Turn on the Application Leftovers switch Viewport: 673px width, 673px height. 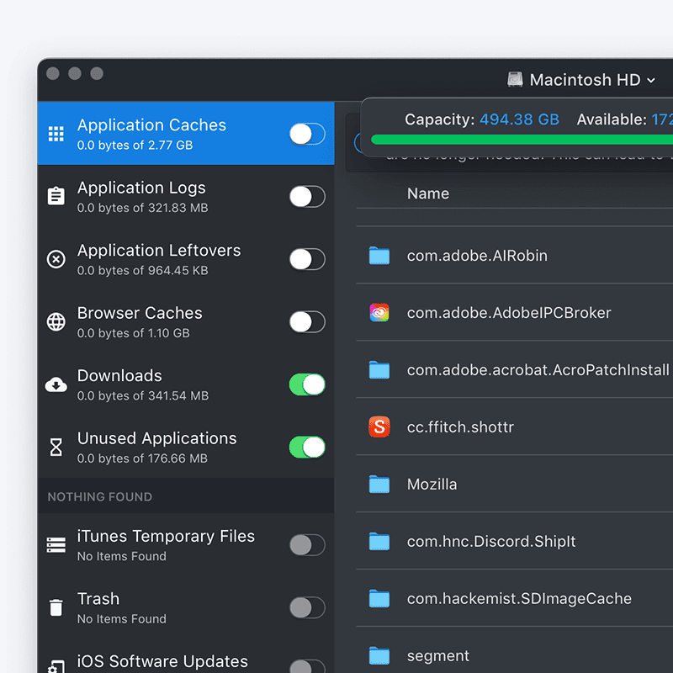tap(307, 259)
